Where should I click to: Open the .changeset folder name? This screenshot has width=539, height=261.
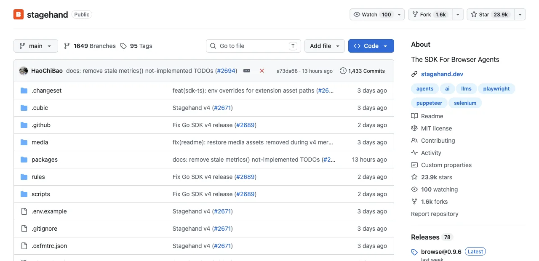[46, 91]
